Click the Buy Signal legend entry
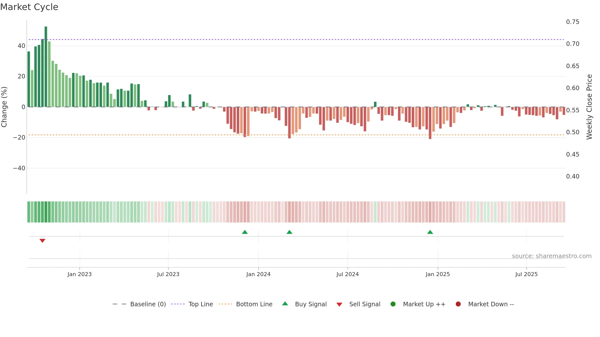This screenshot has height=337, width=600. [304, 304]
